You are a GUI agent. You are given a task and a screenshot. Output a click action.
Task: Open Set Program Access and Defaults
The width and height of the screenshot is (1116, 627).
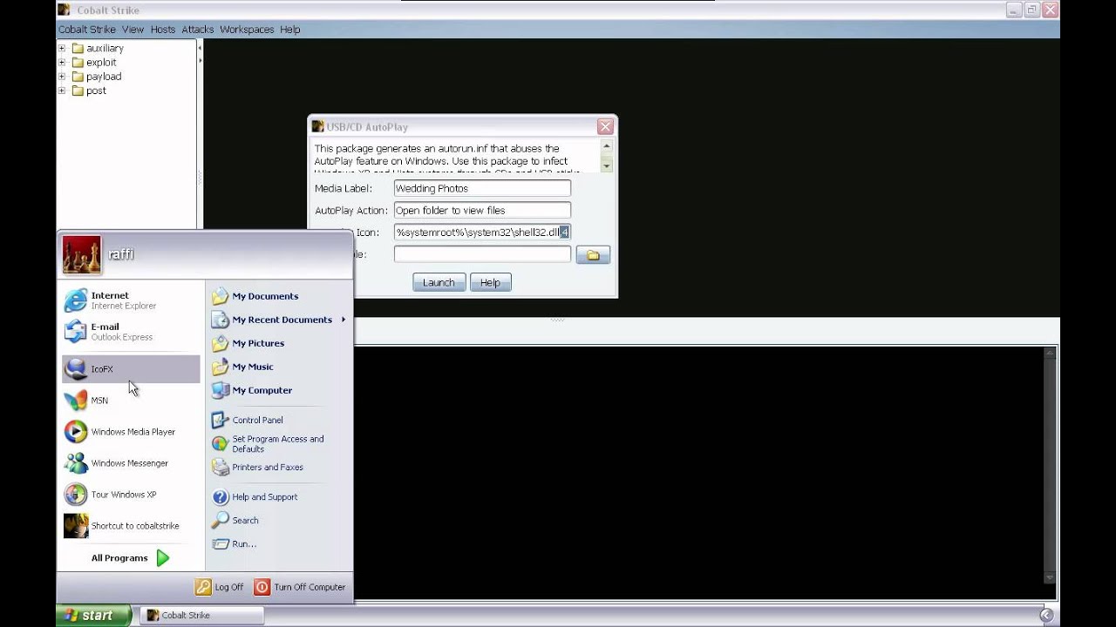279,443
